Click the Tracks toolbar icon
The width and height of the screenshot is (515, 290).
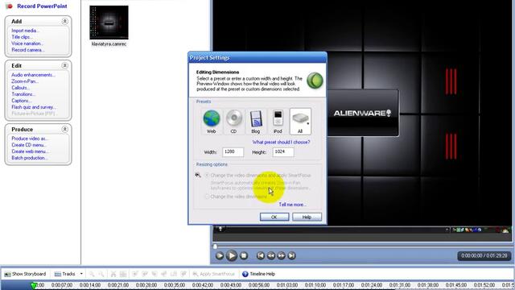pyautogui.click(x=58, y=274)
